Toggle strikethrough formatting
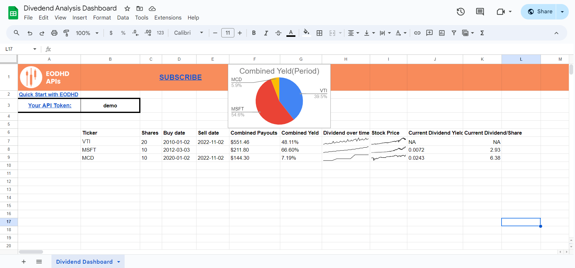This screenshot has width=575, height=268. point(278,33)
